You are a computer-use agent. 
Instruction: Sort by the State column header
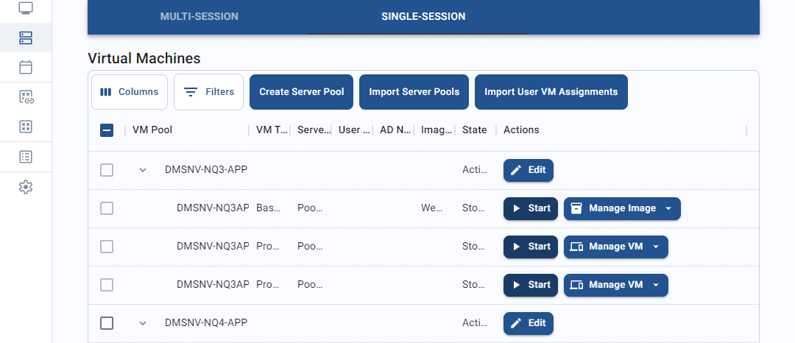pyautogui.click(x=475, y=130)
